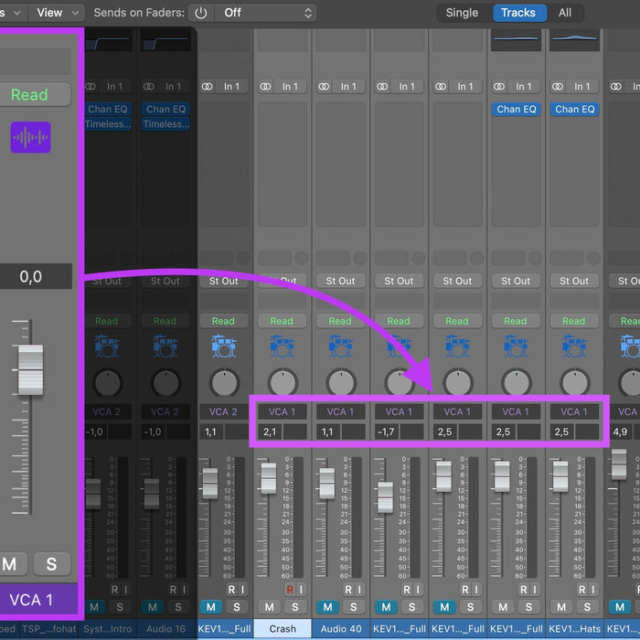This screenshot has height=640, width=640.
Task: Solo the Crash channel strip
Action: pos(295,607)
